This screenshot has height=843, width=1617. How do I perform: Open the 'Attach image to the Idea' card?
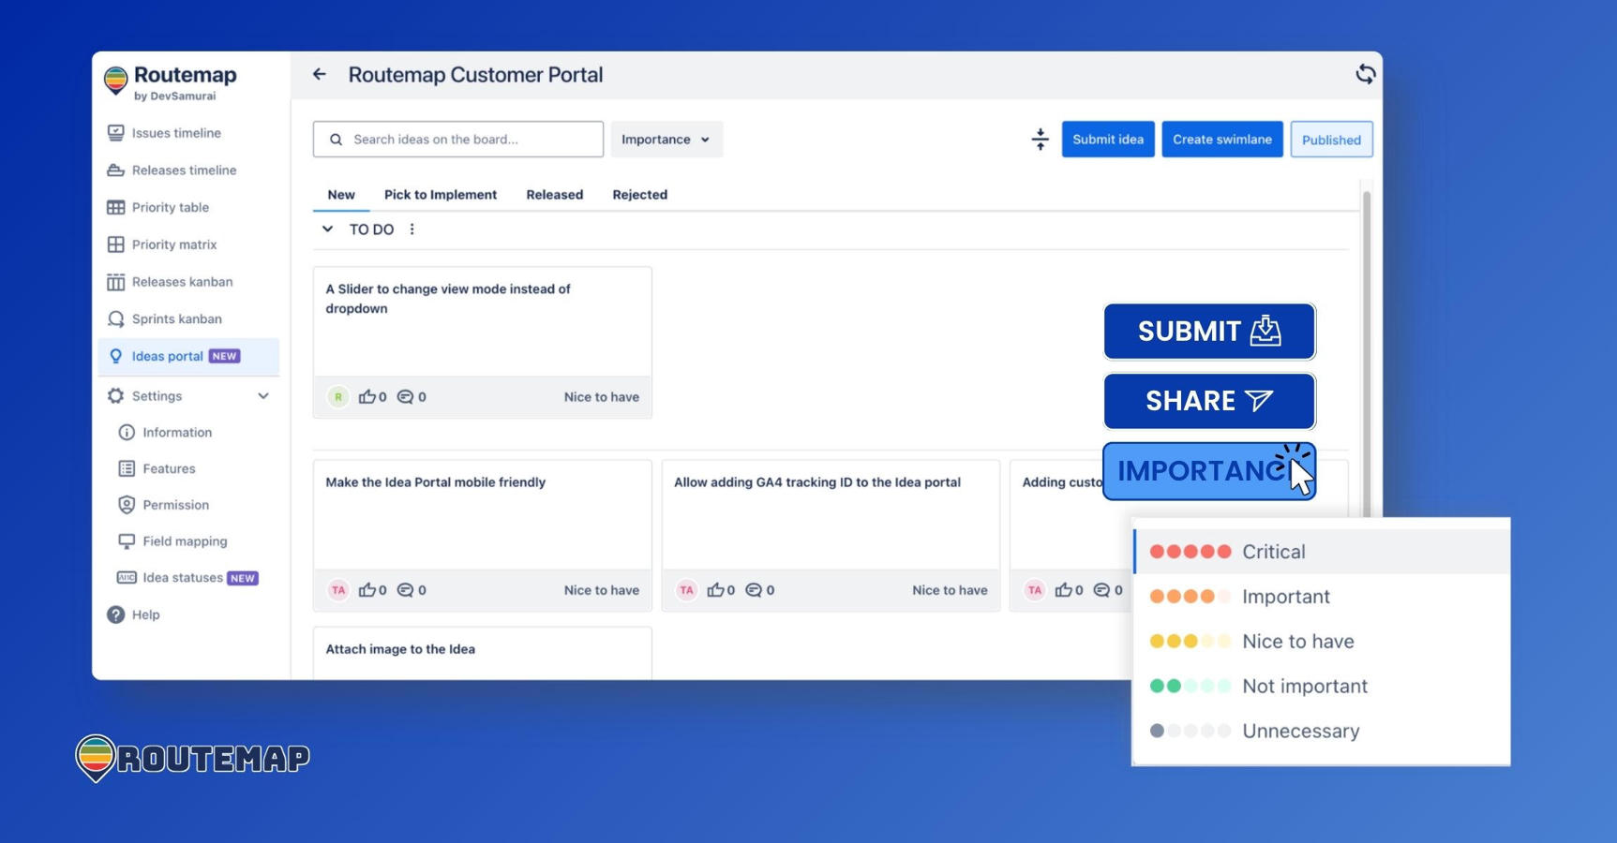tap(483, 653)
